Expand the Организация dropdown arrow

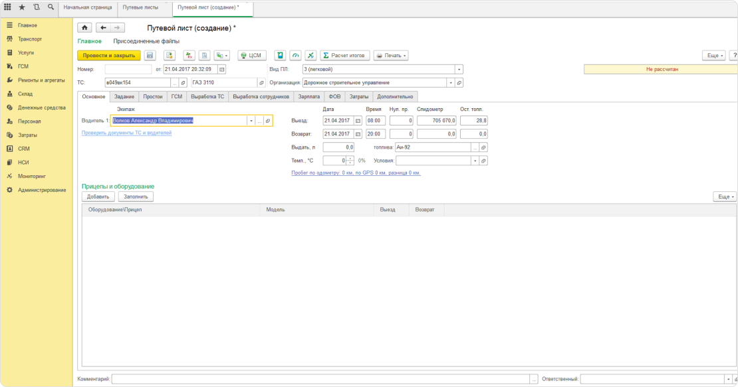[450, 83]
